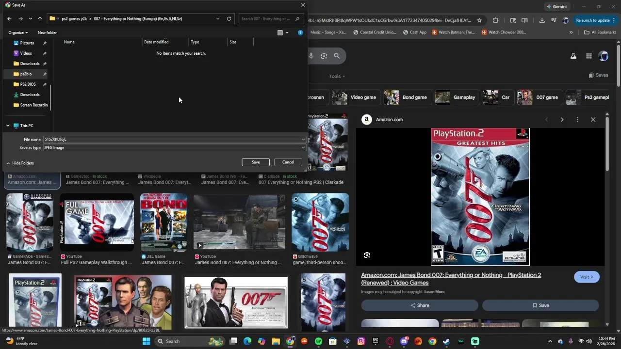
Task: Open the PS2 BIOS folder in the sidebar
Action: coord(28,84)
